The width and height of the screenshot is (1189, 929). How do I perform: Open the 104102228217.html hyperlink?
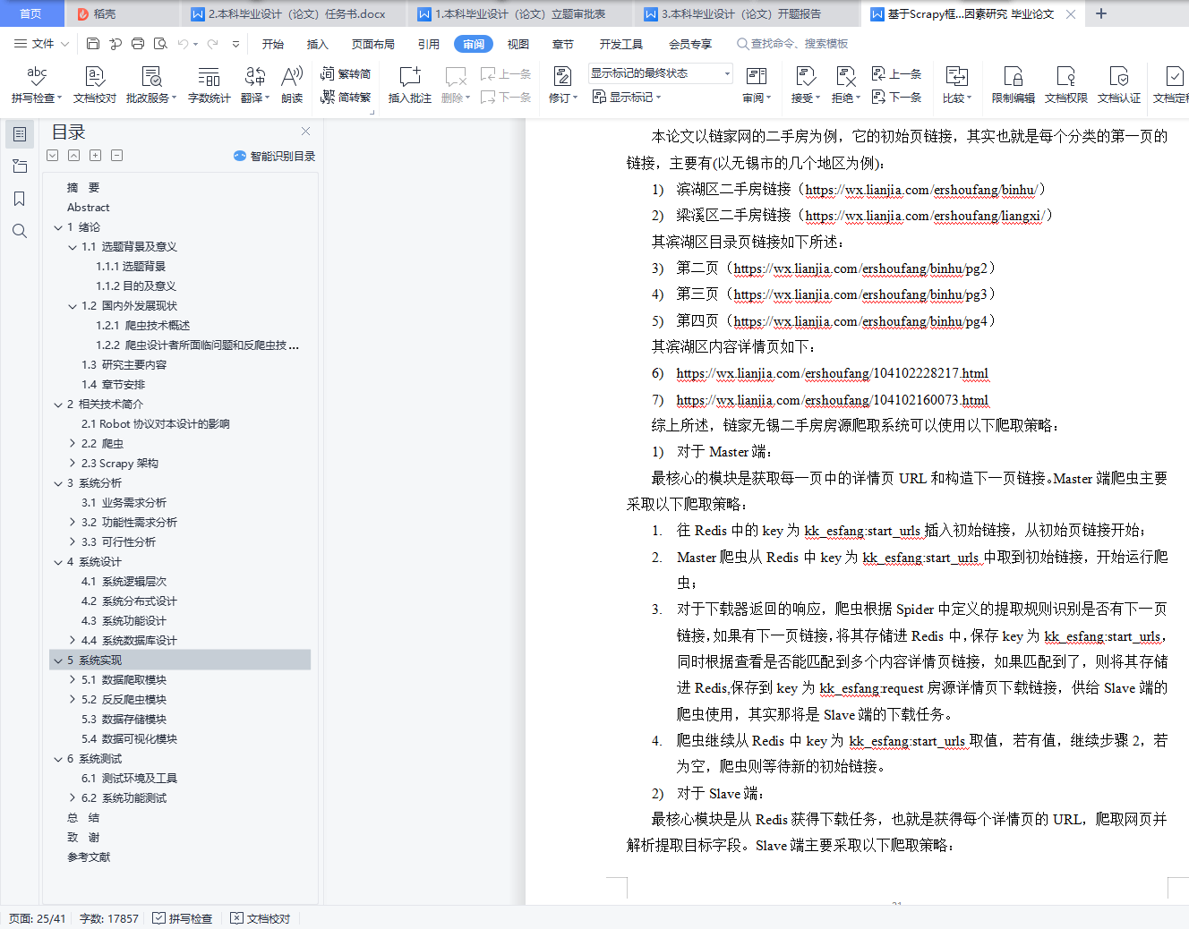[832, 373]
